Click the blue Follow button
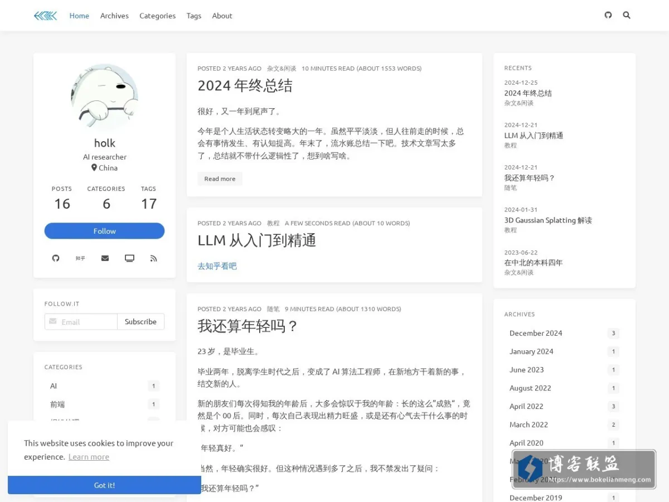This screenshot has width=669, height=502. click(x=105, y=231)
